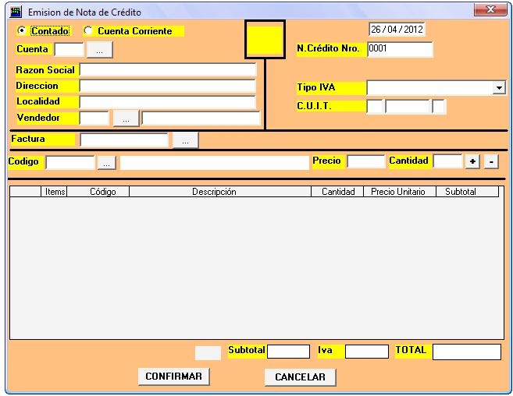Open the Vendedor lookup ellipsis button
This screenshot has height=396, width=513.
click(x=126, y=118)
